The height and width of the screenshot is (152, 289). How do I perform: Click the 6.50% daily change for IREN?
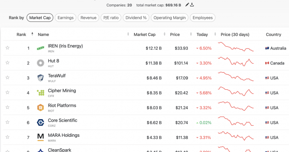tap(204, 48)
